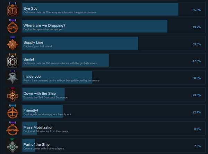Click the Inside Job achievement description text

pos(62,80)
